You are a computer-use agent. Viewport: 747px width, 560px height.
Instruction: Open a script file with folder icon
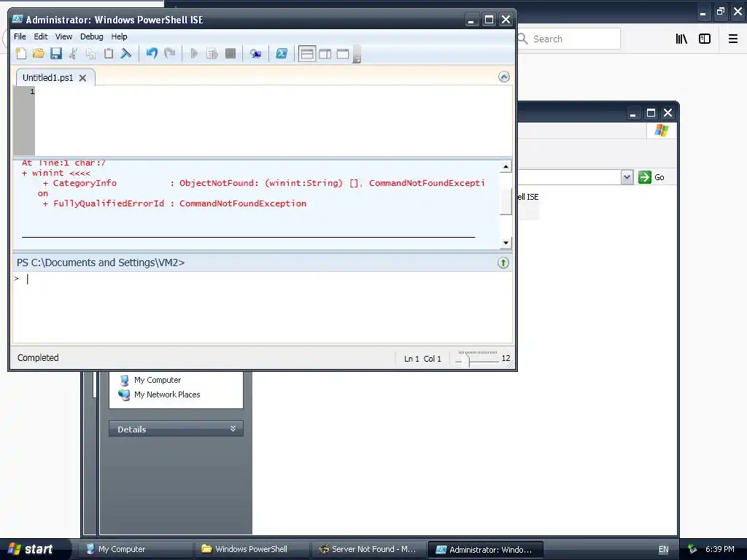pos(39,54)
